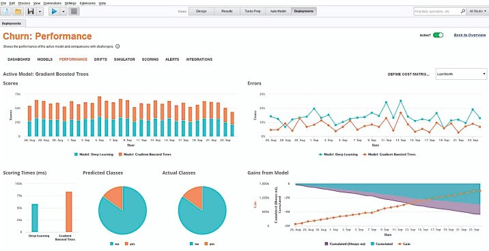
Task: Select the PERFORMANCE section
Action: point(73,59)
